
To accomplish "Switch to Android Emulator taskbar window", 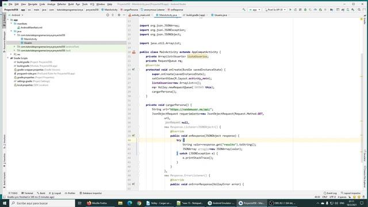I will coord(221,203).
